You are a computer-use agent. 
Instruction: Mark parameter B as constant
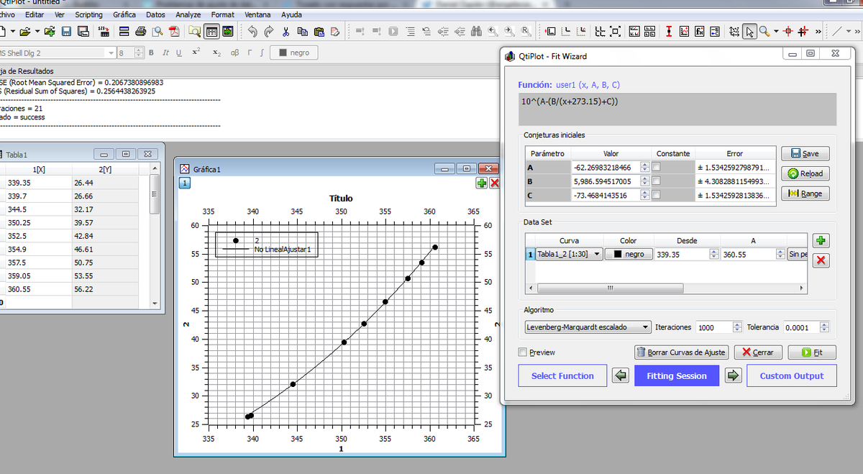pos(656,181)
